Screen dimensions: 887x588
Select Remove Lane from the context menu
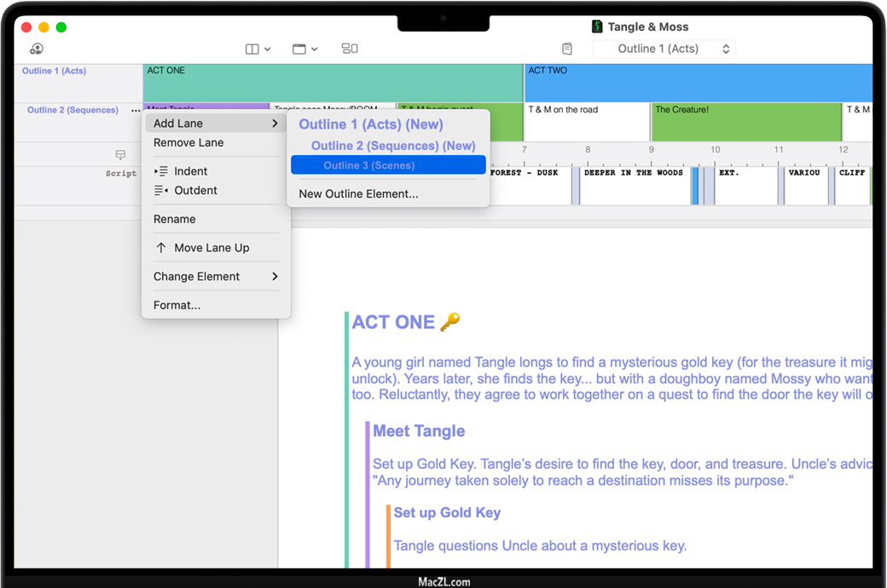(188, 143)
